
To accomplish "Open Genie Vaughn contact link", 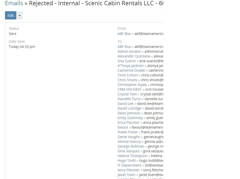I will 129,137.
